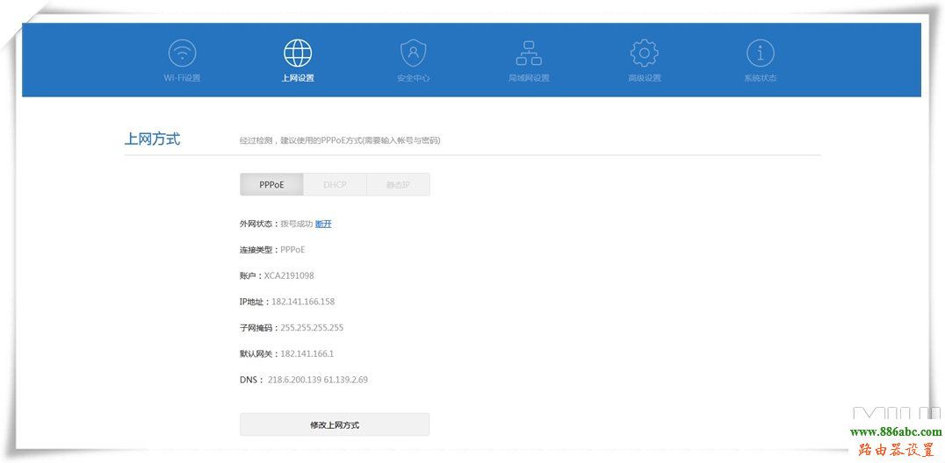Switch to the DHCP tab
Screen dimensions: 945x463
[335, 185]
